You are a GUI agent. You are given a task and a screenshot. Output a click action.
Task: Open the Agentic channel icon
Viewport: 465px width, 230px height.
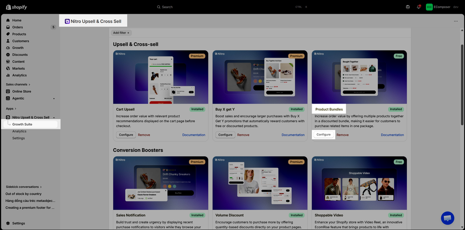(x=8, y=98)
